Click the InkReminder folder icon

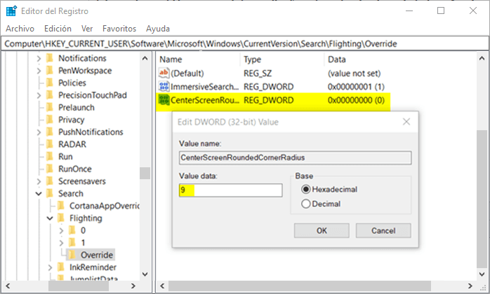pyautogui.click(x=61, y=267)
